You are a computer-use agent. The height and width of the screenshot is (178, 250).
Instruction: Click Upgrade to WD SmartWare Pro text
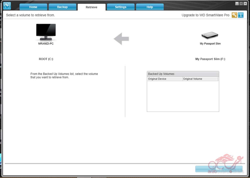click(205, 15)
